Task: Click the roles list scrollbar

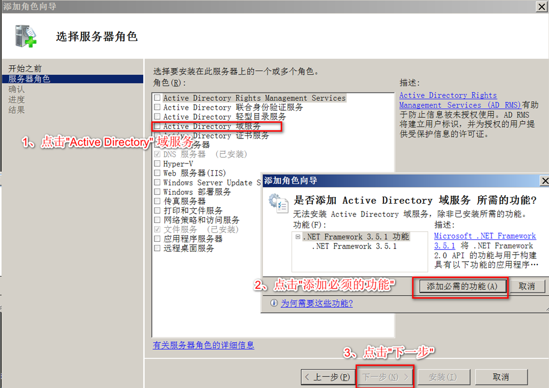Action: coord(391,127)
